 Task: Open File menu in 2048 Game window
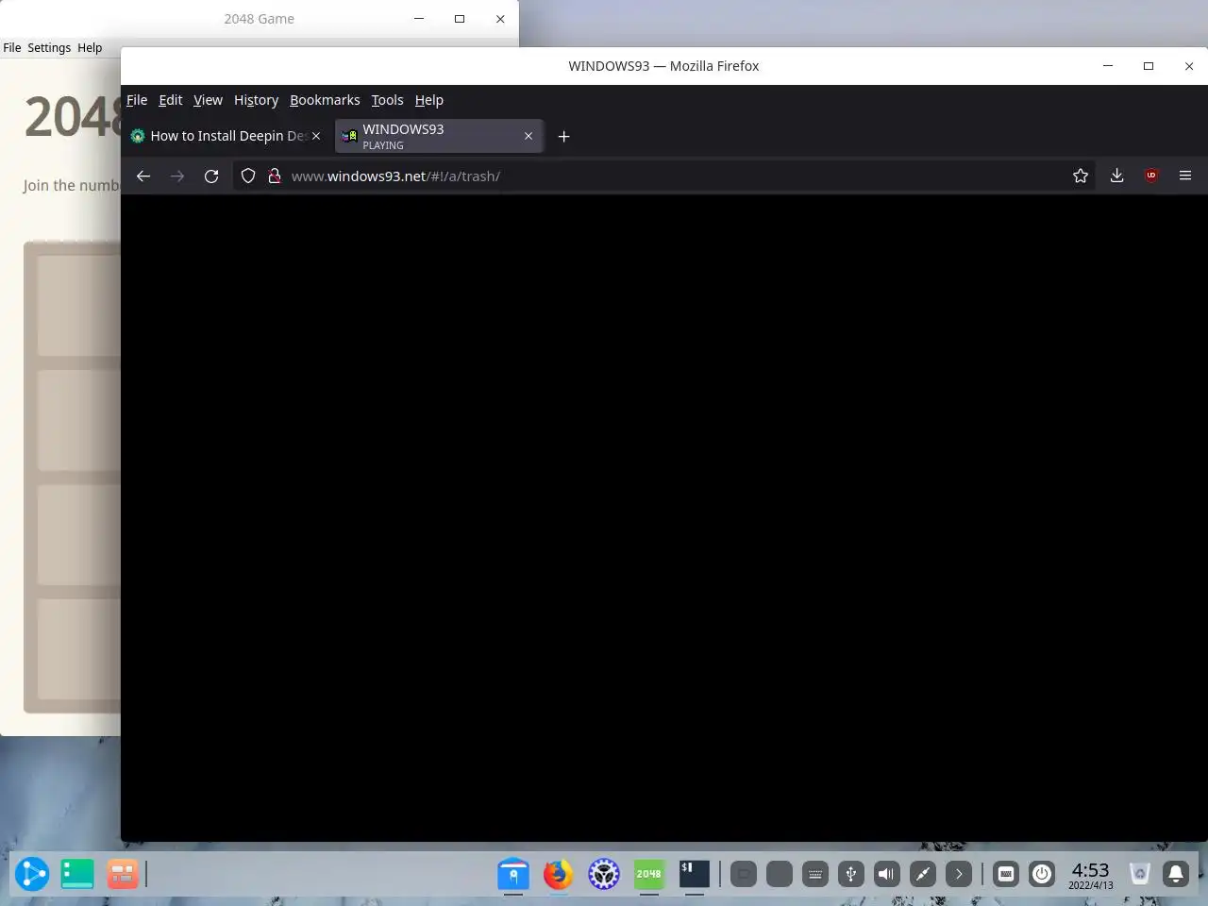[12, 47]
